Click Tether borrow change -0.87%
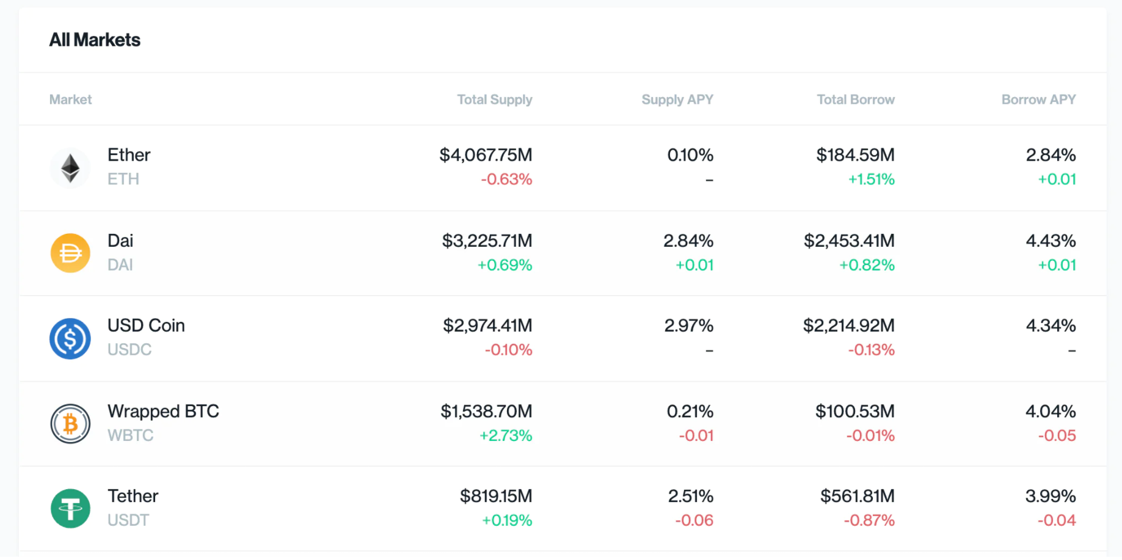 pos(869,520)
